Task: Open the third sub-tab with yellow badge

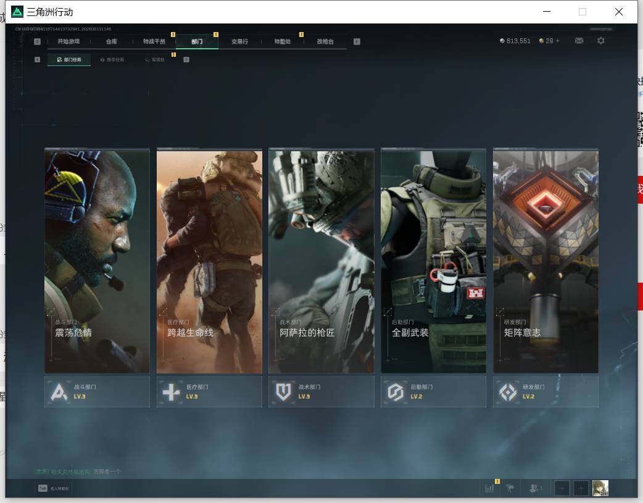Action: pos(155,59)
